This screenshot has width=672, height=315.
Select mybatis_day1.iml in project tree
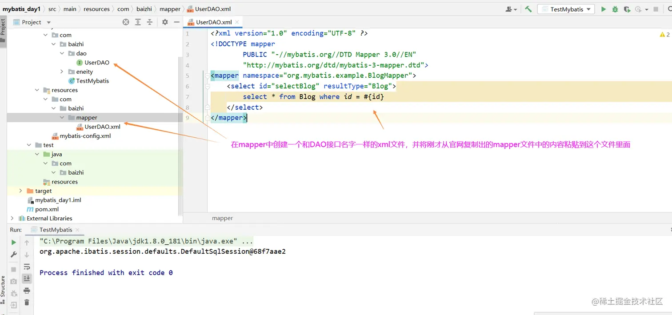[54, 200]
